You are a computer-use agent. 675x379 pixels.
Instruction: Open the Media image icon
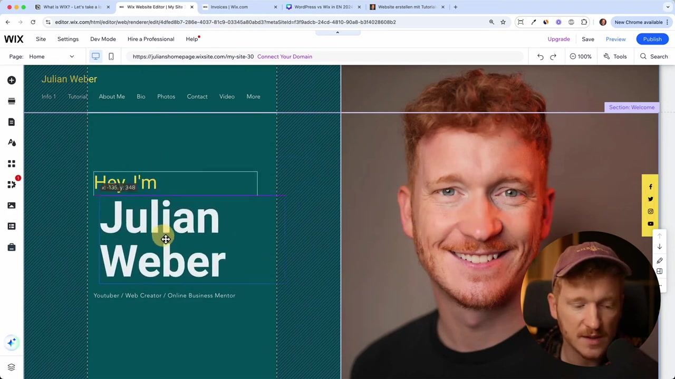pyautogui.click(x=12, y=205)
